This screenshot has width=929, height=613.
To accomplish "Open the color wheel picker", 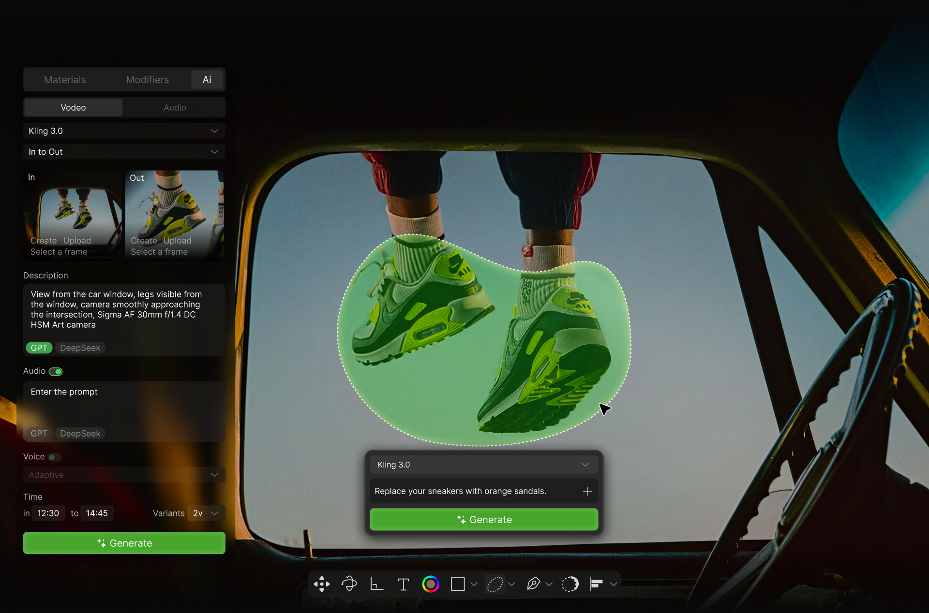I will click(430, 584).
